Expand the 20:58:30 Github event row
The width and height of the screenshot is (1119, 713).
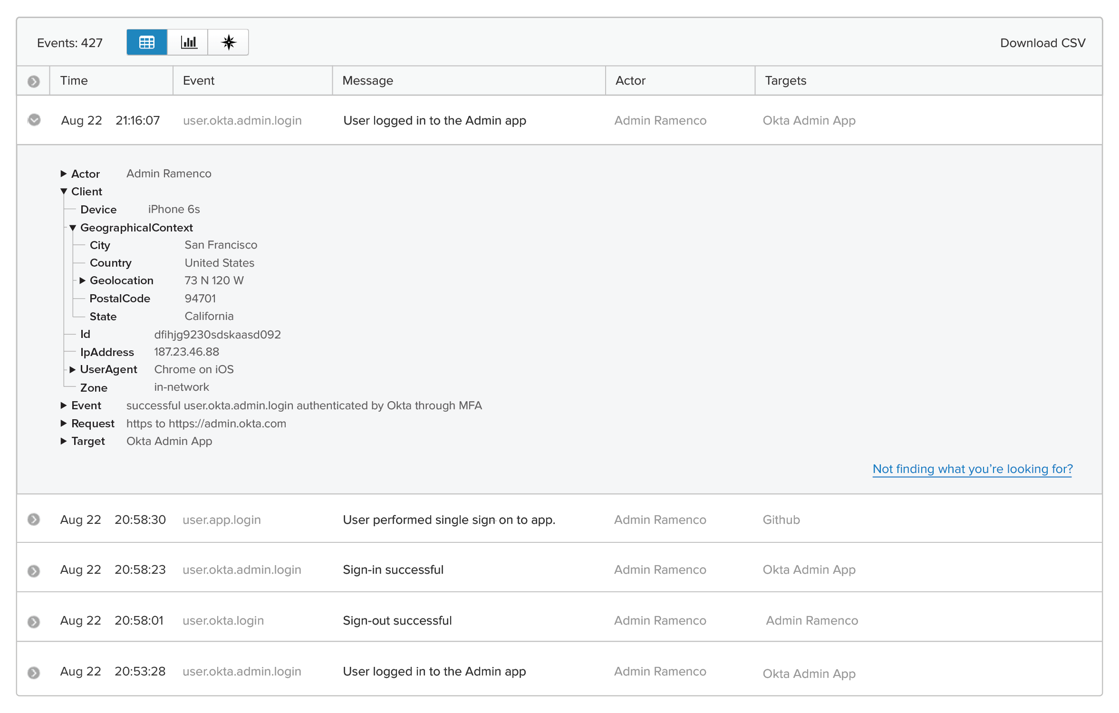pyautogui.click(x=34, y=519)
